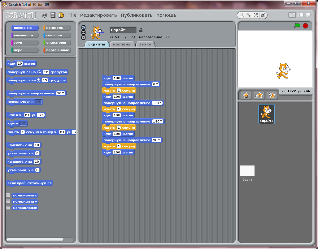This screenshot has height=249, width=318.
Task: Click the steps value in идти 10 шагов
Action: [x=20, y=64]
